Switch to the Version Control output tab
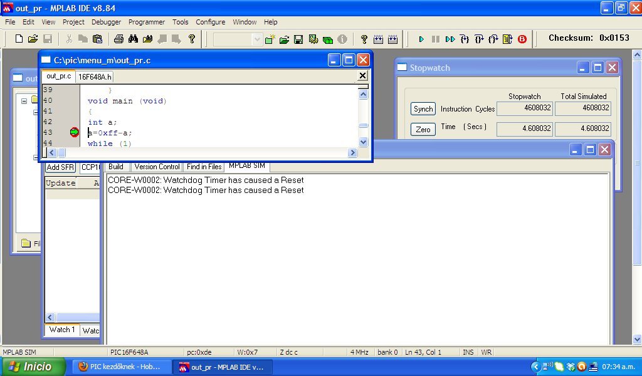Image resolution: width=642 pixels, height=376 pixels. [x=157, y=167]
